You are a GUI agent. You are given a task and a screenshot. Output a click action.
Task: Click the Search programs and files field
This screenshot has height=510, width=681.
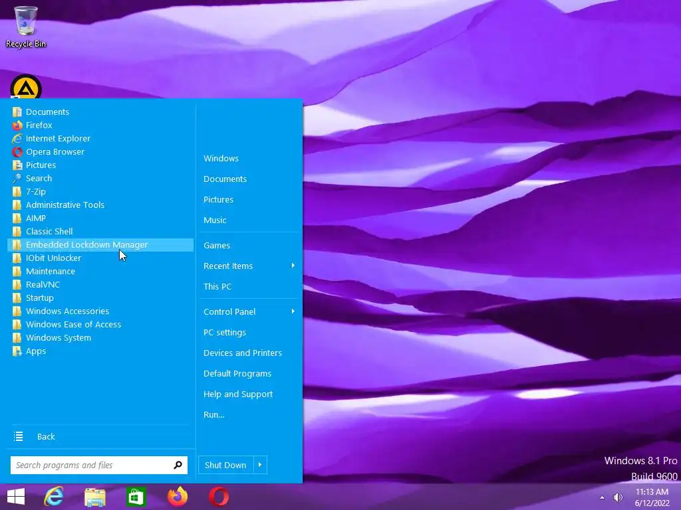click(x=99, y=466)
